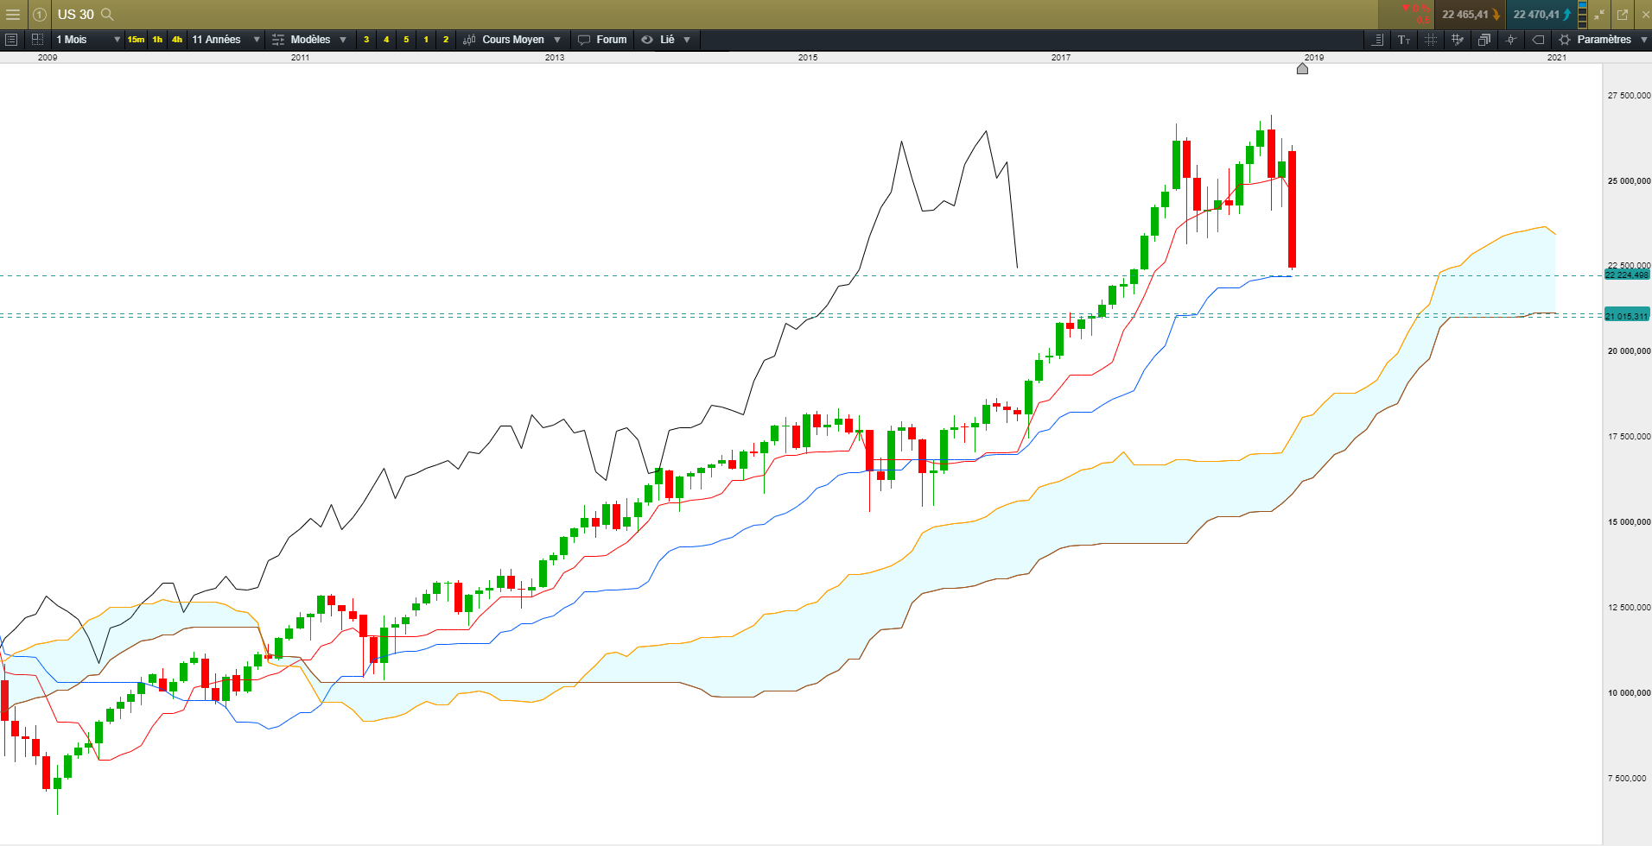Toggle the chart grid display icon
1652x846 pixels.
tap(1431, 40)
